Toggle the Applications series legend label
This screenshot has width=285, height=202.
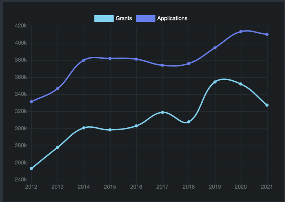coord(172,18)
